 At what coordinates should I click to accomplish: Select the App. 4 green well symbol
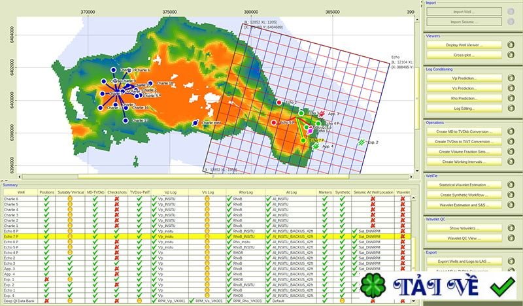click(316, 146)
